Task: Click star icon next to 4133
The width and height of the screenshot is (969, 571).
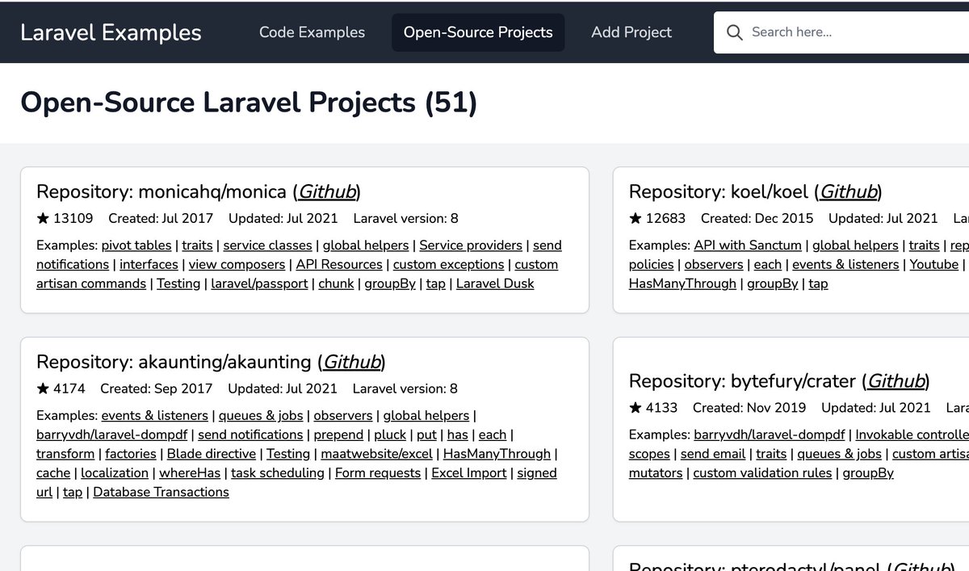Action: pos(636,408)
